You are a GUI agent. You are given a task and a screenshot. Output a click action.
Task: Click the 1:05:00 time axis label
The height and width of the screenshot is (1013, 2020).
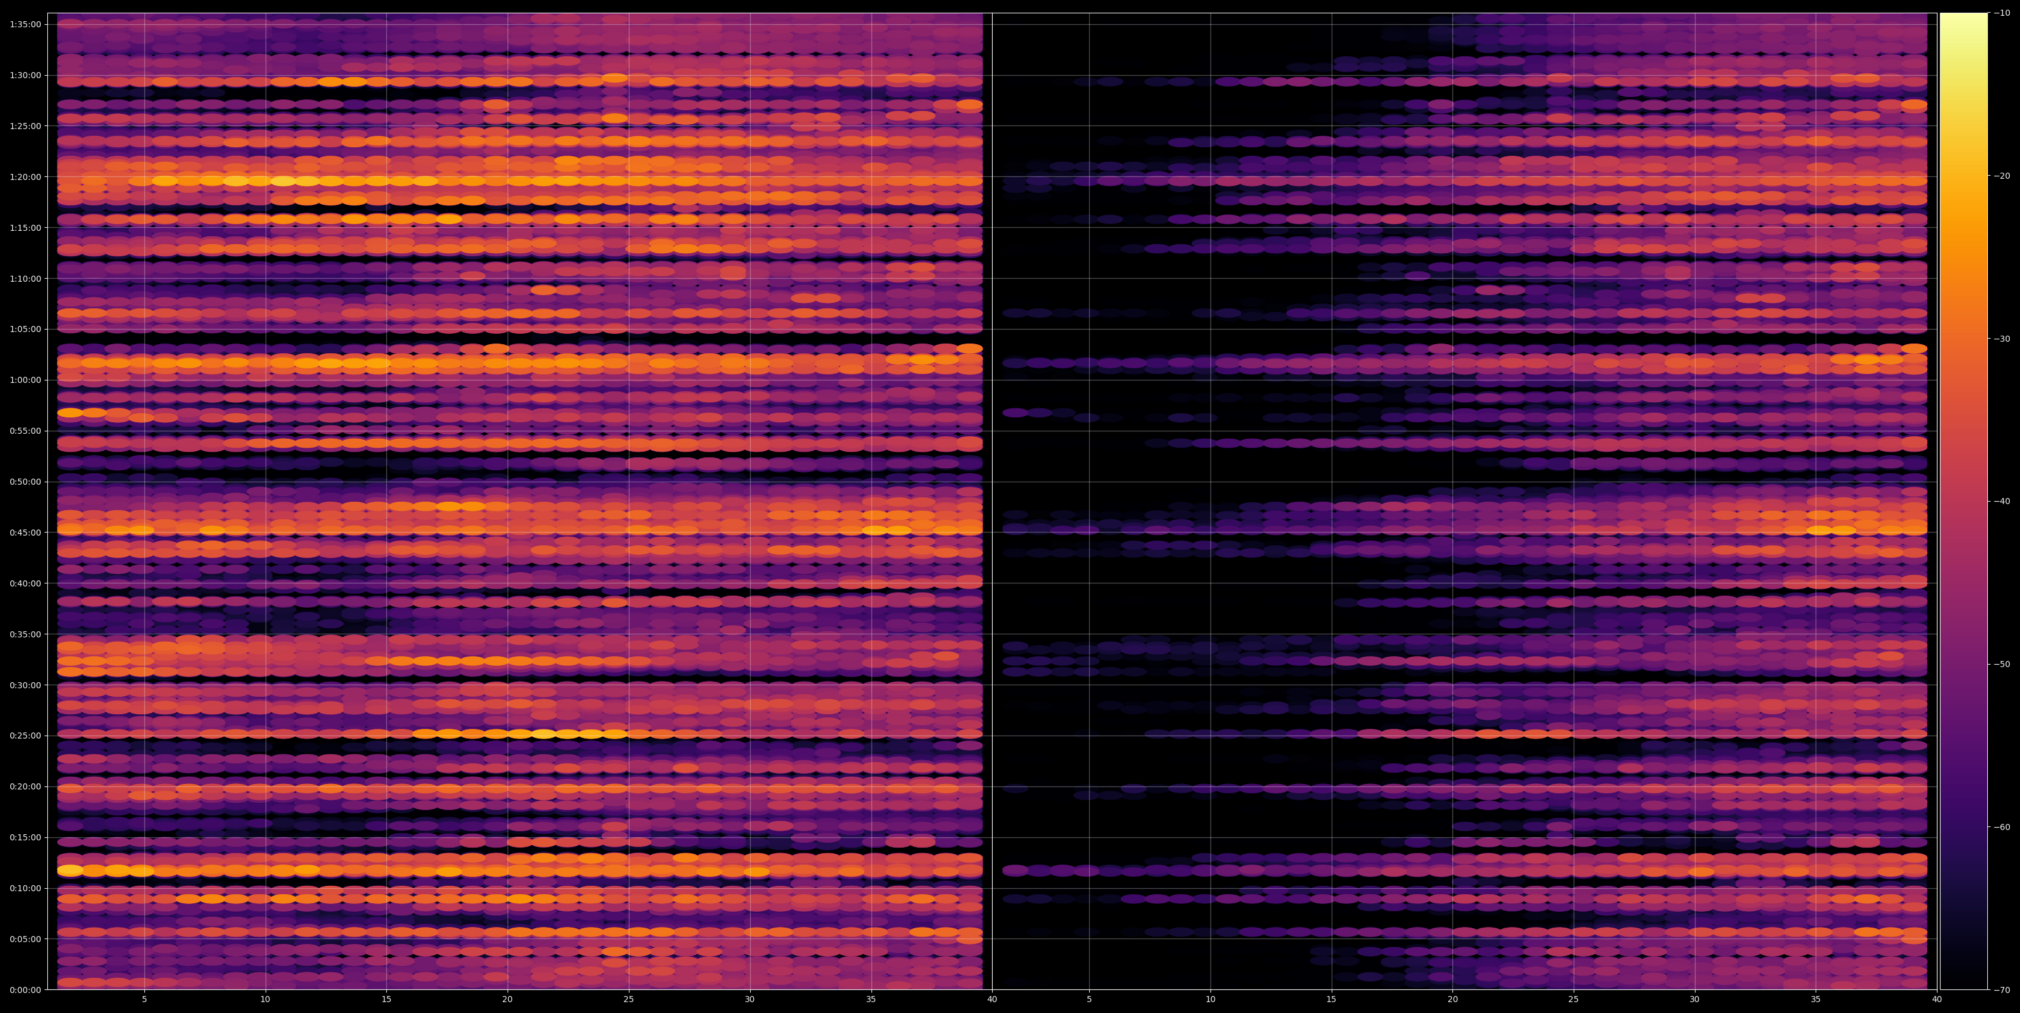[25, 329]
